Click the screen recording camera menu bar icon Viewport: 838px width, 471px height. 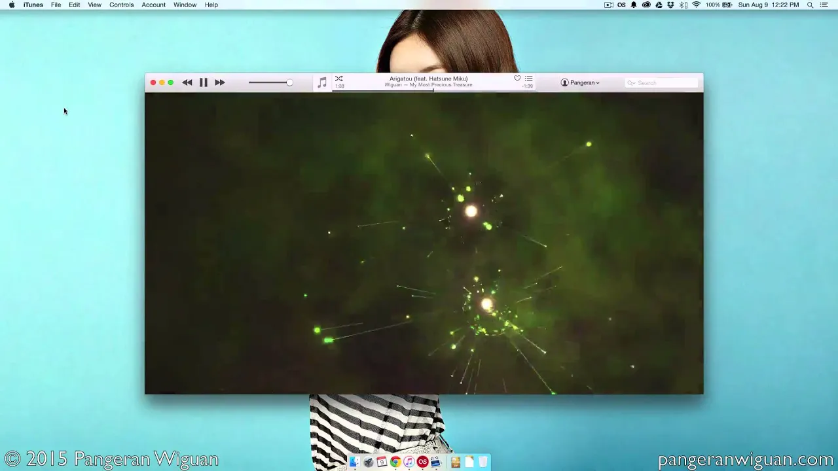point(609,5)
